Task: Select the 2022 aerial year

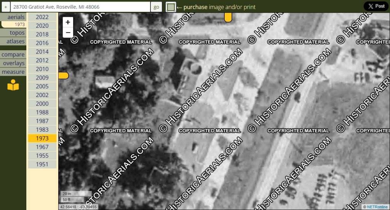Action: [x=42, y=17]
